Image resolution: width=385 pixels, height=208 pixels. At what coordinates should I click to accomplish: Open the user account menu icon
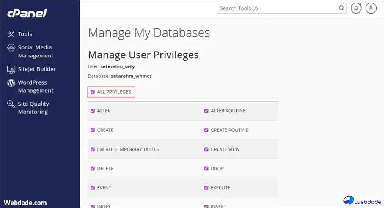[371, 8]
